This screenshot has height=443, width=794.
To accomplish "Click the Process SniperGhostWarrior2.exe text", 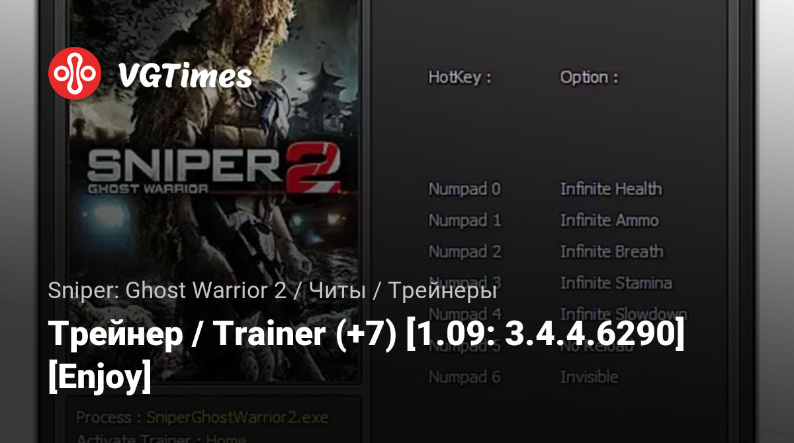I will (x=202, y=418).
